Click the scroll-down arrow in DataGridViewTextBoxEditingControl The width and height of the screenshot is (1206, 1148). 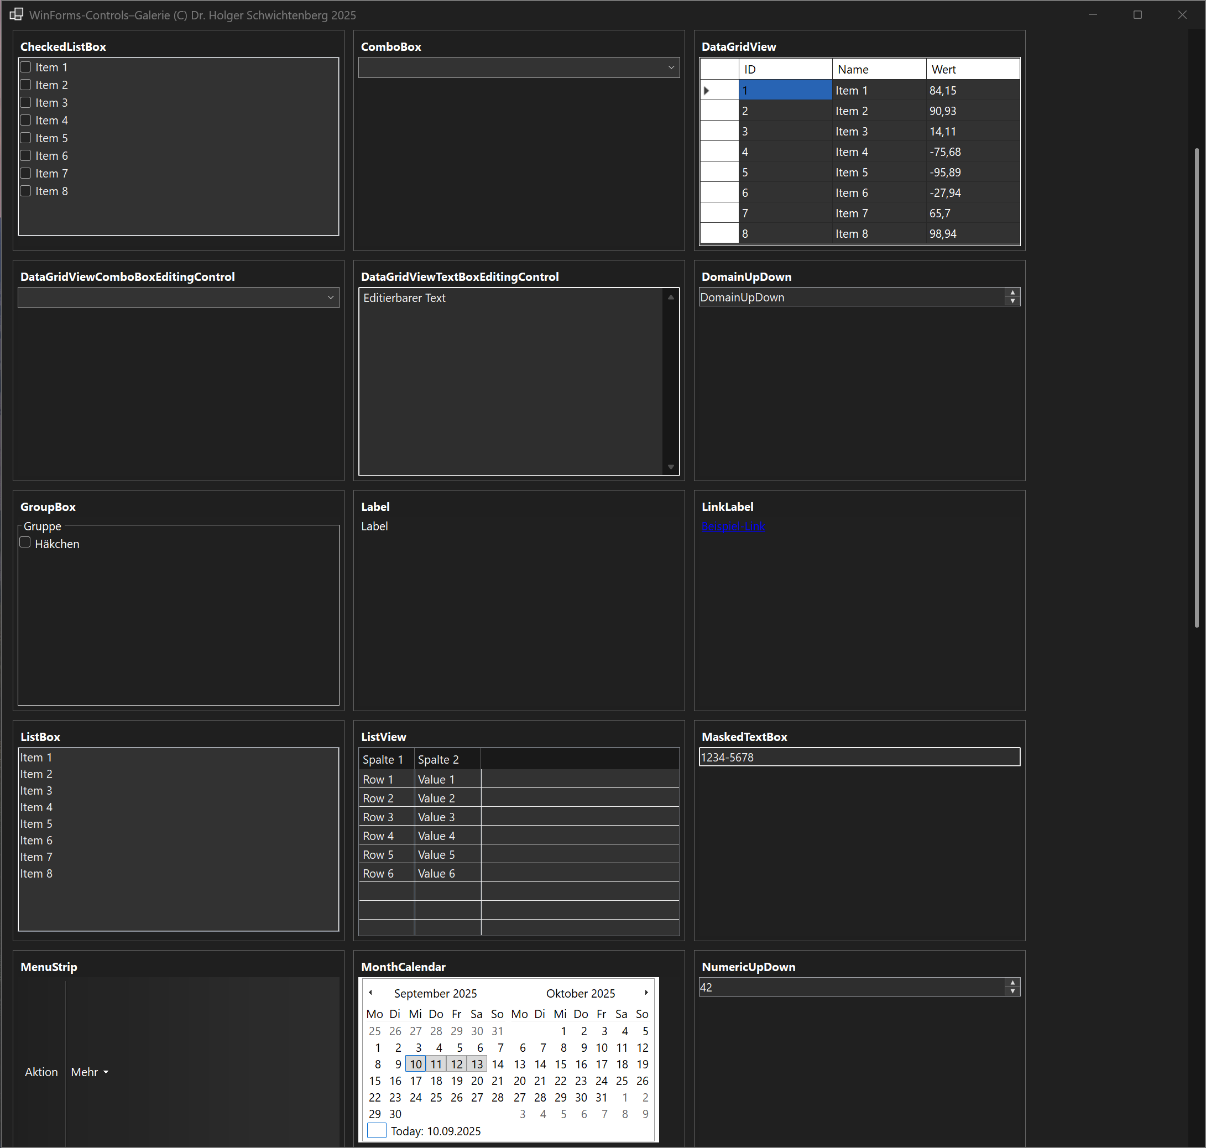coord(671,467)
